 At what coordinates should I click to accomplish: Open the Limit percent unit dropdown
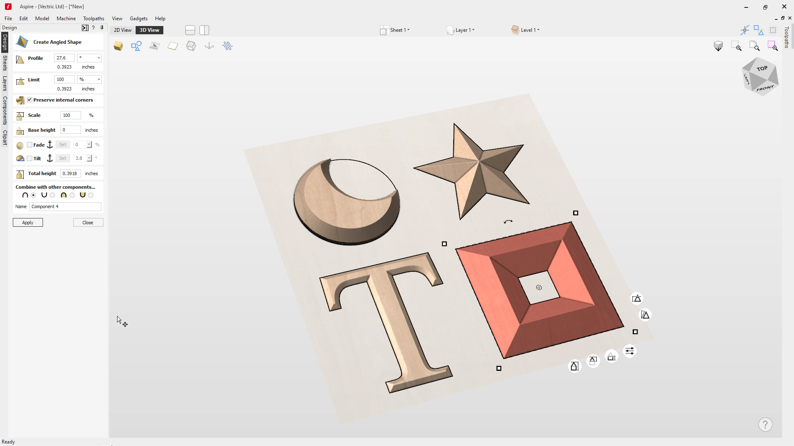(x=89, y=79)
